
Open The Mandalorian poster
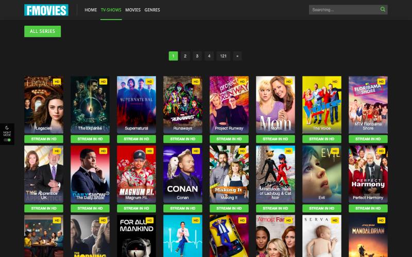click(x=368, y=236)
